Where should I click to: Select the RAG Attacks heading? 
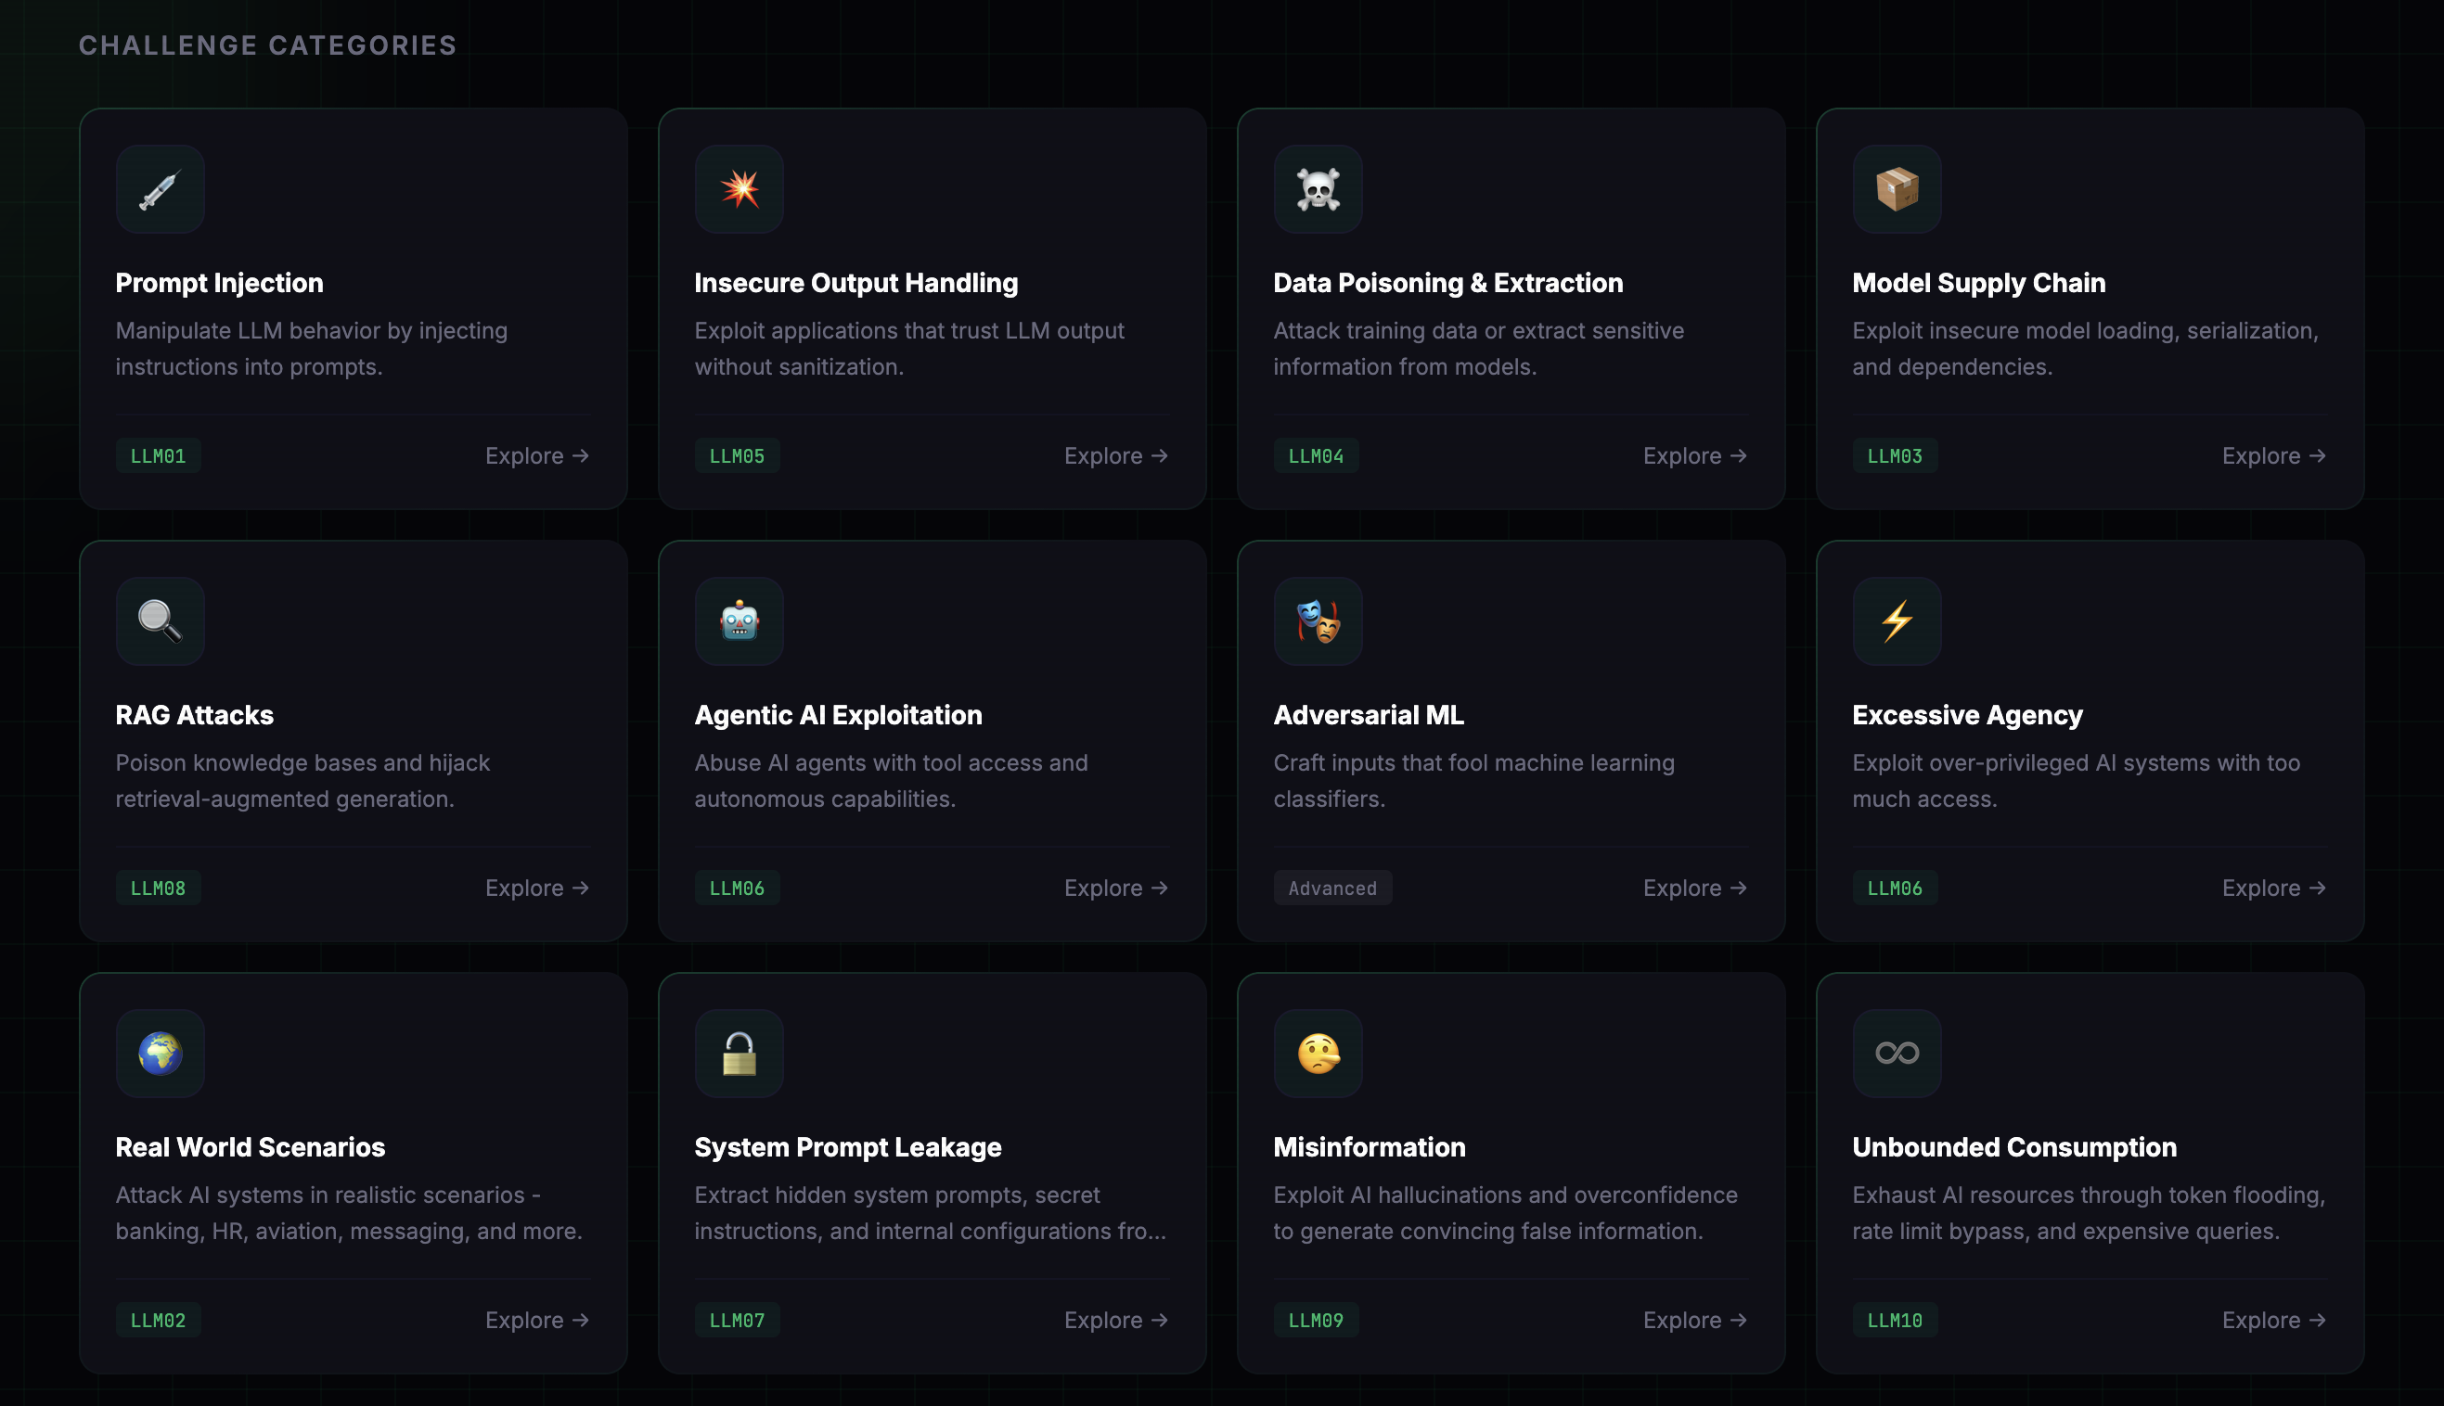click(194, 714)
